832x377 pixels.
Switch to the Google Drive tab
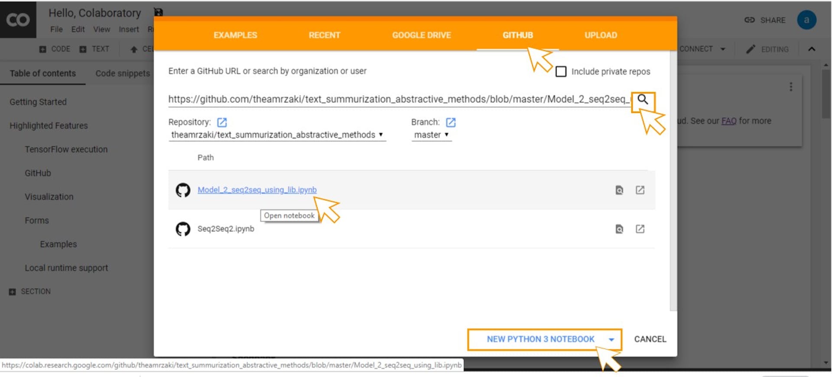421,35
